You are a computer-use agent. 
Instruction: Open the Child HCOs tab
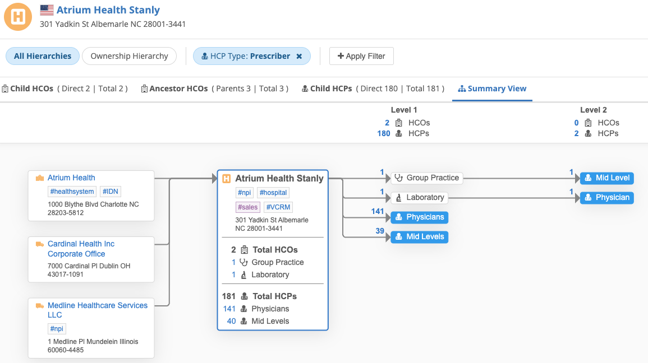31,89
